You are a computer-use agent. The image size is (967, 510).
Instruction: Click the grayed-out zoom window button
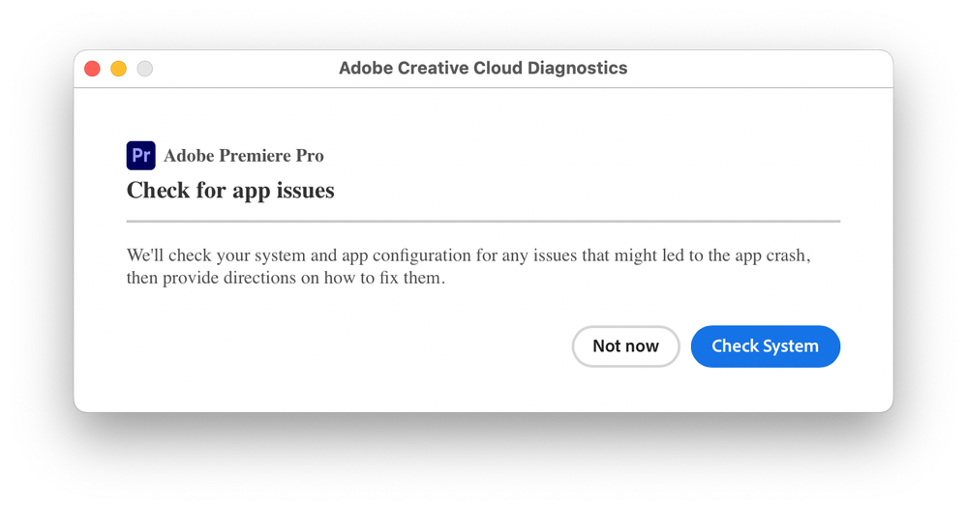click(x=144, y=69)
